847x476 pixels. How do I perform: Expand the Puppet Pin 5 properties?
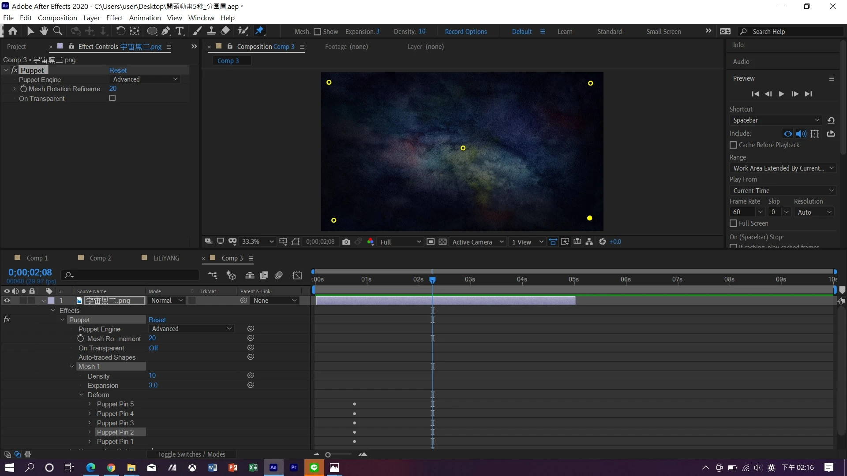tap(90, 404)
